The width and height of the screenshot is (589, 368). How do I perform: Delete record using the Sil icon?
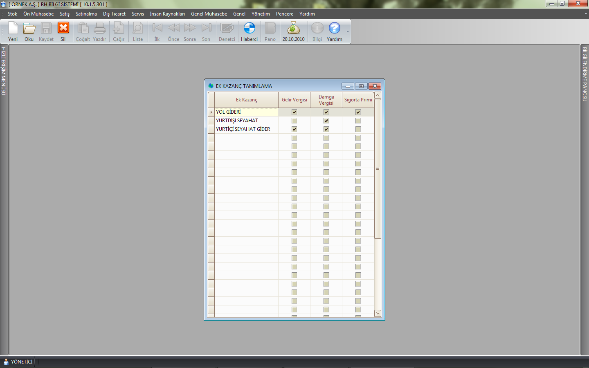pyautogui.click(x=63, y=31)
